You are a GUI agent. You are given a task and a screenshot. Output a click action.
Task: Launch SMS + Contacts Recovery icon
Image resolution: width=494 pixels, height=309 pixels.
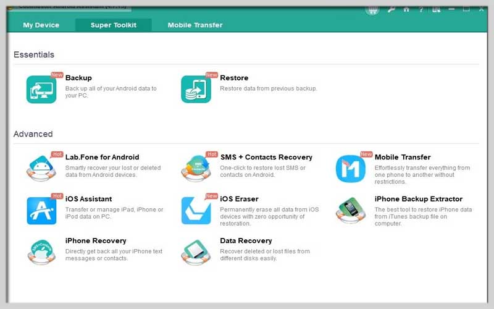(x=196, y=168)
